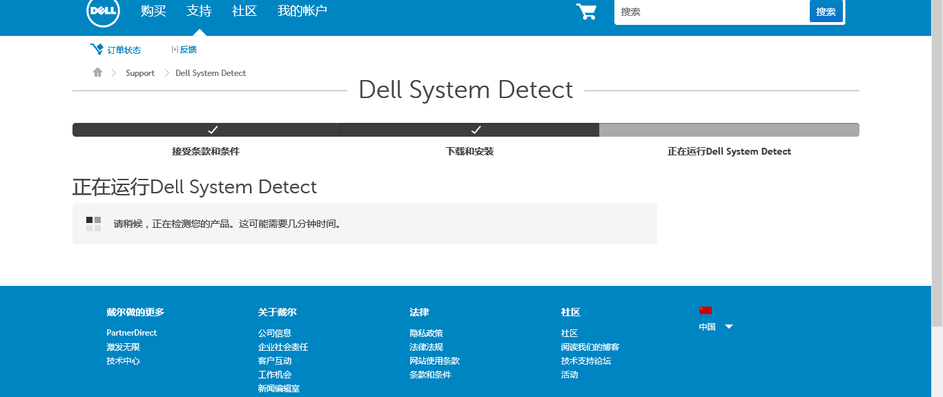Screen dimensions: 943x397
Task: Open the 社区 footer link under 社区 heading
Action: pos(570,333)
